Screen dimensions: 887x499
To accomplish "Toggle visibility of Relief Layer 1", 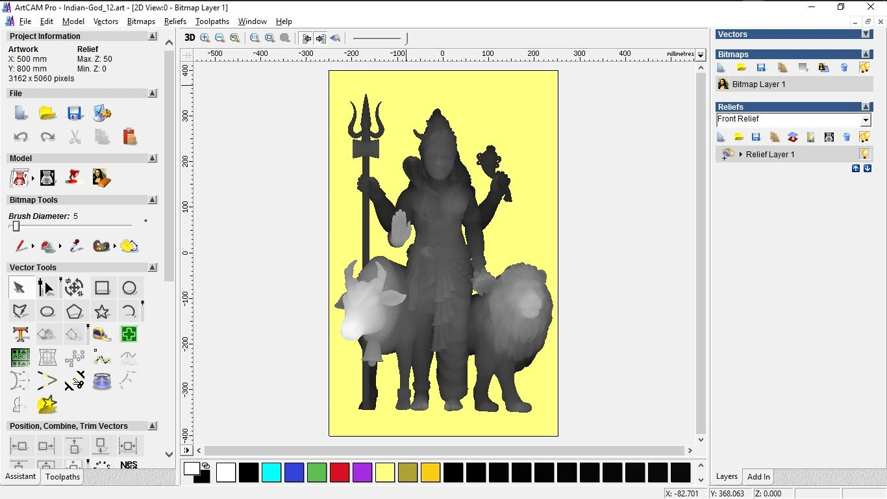I will click(864, 155).
